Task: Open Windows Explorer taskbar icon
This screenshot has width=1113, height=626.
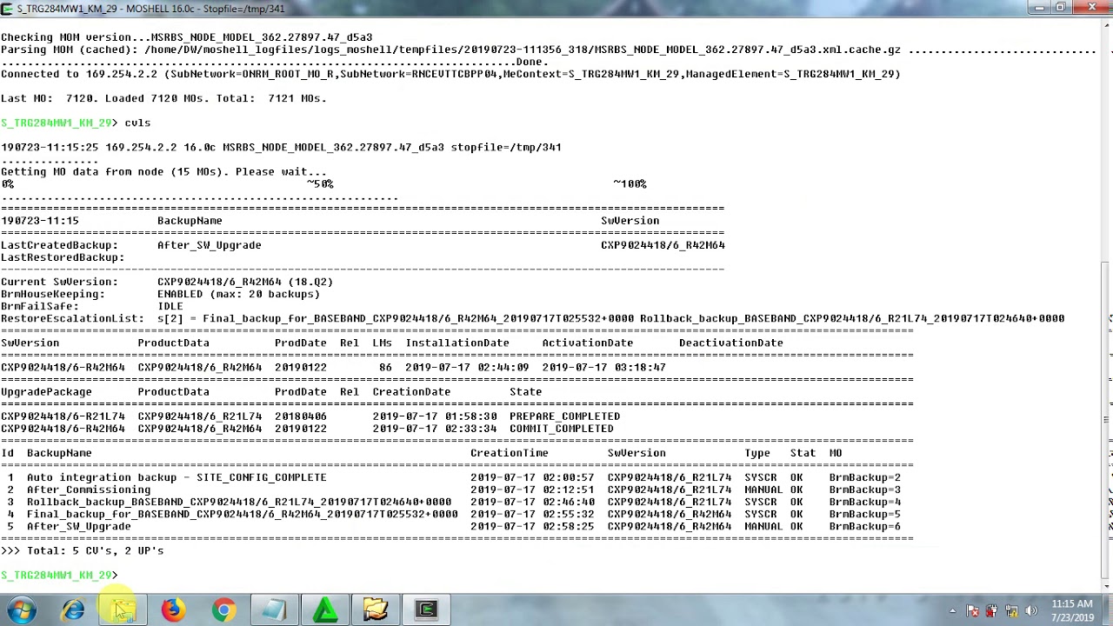Action: 123,610
